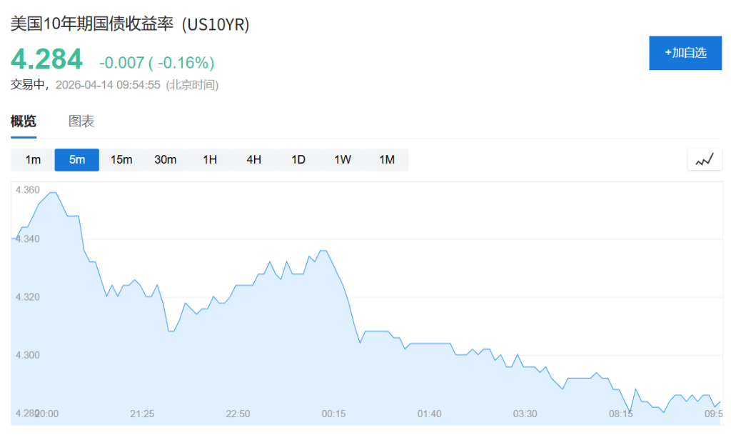Select the 5m interval
Screen dimensions: 731x435
(77, 160)
